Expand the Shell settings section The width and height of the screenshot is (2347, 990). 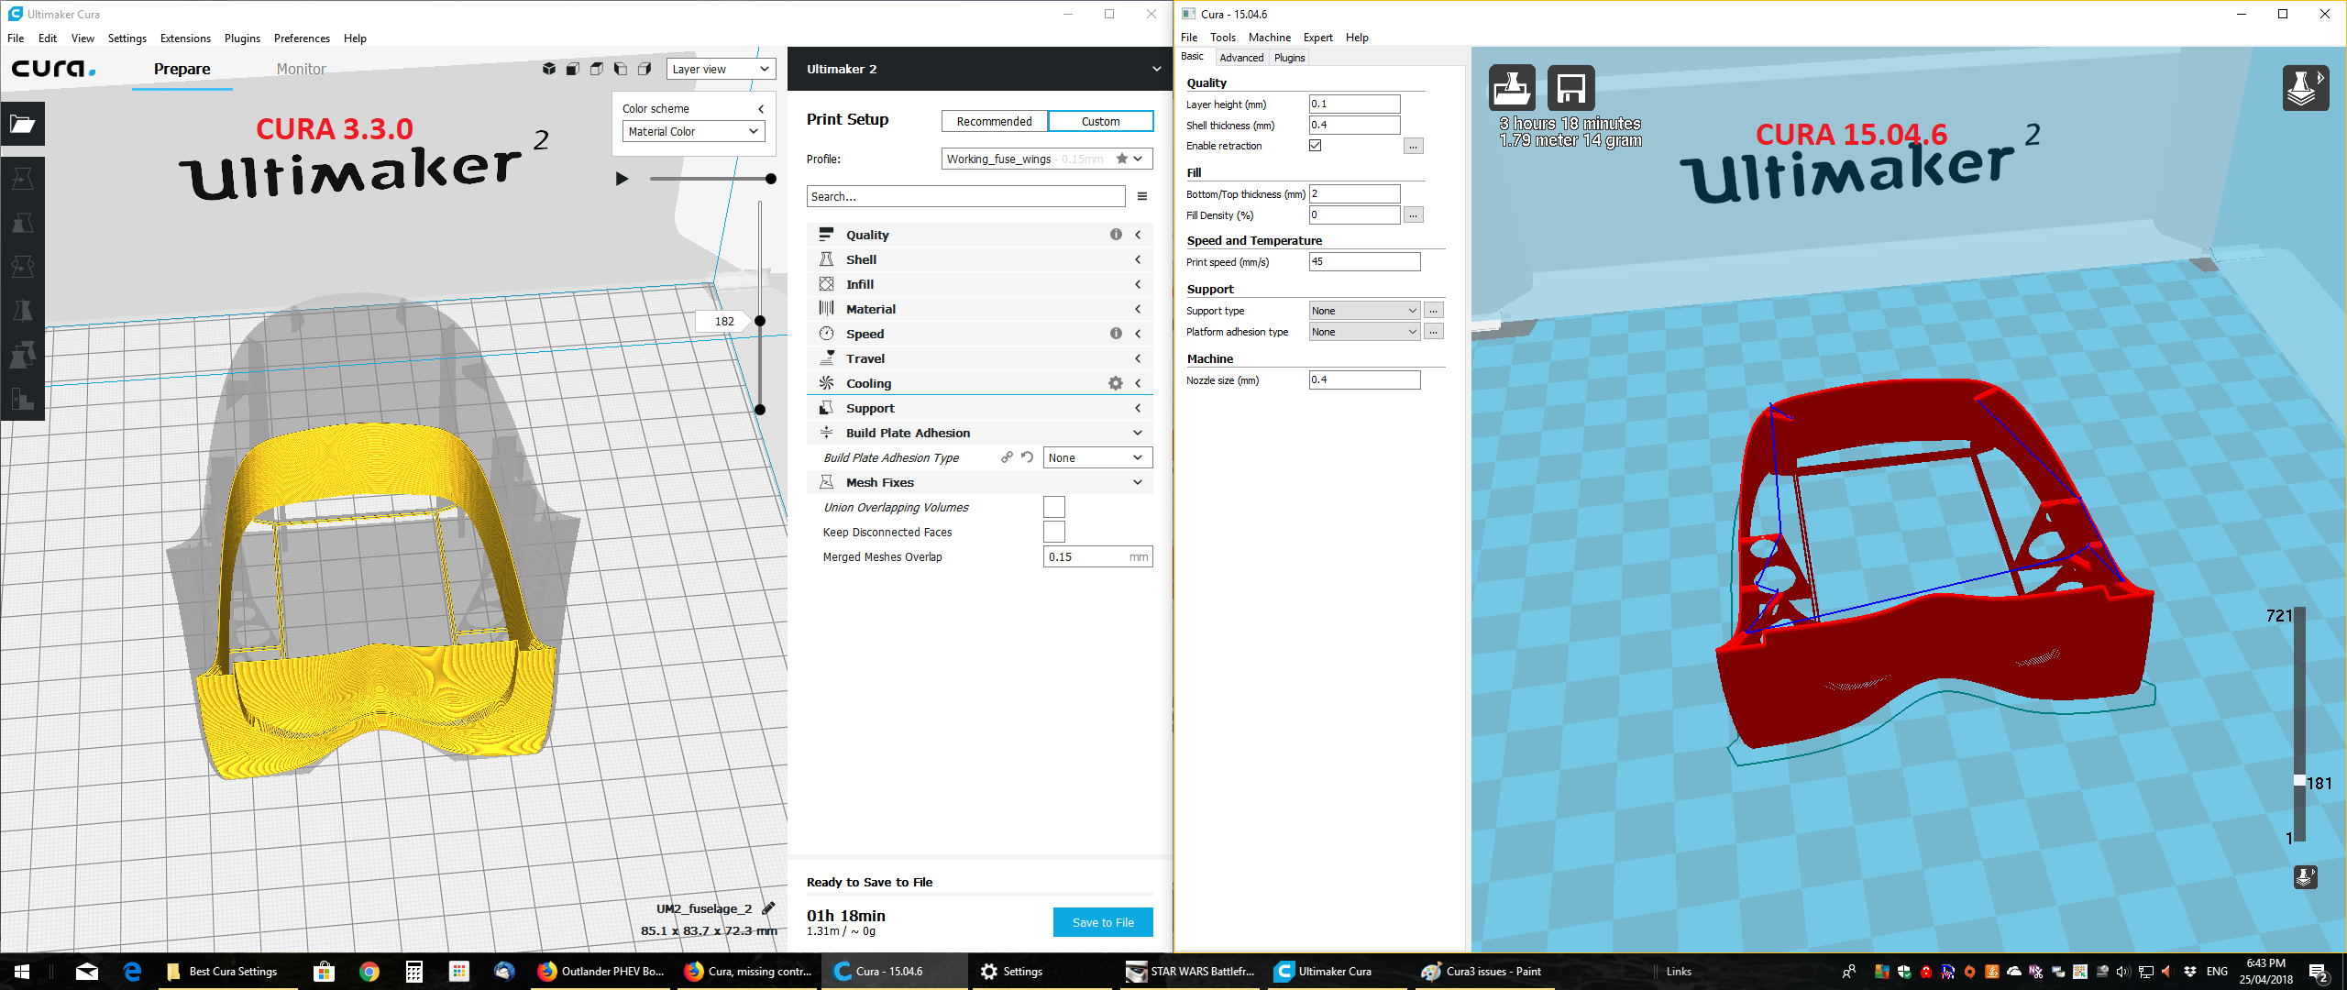pyautogui.click(x=980, y=259)
